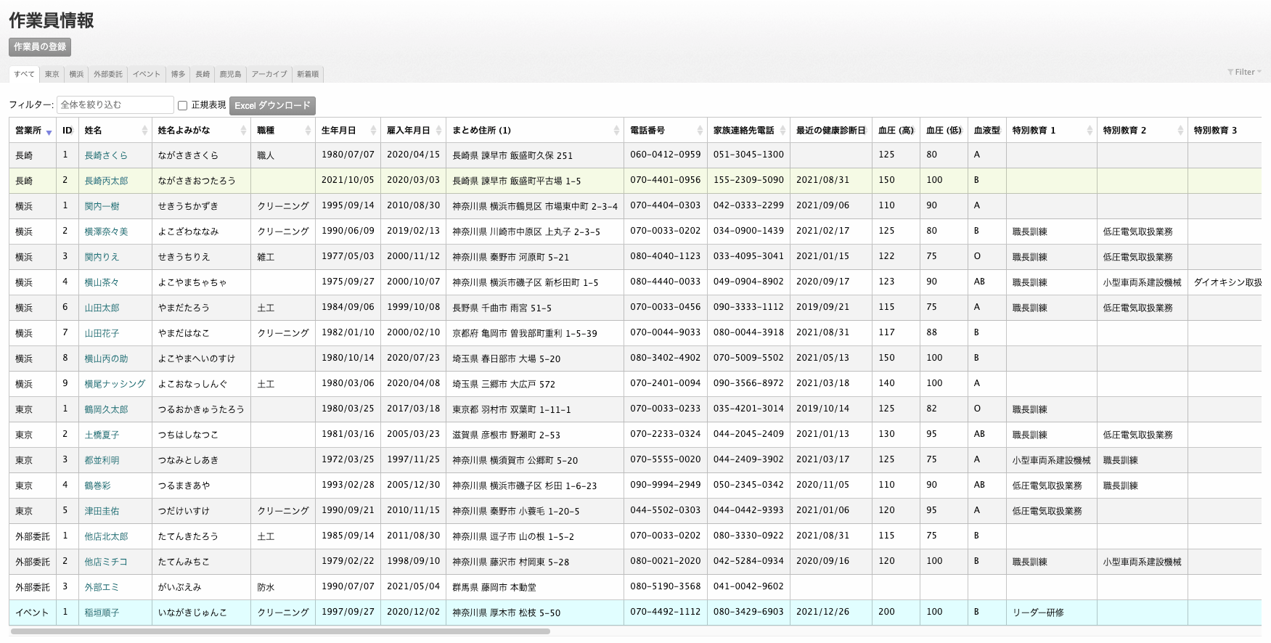Click the ID column header

click(x=68, y=131)
